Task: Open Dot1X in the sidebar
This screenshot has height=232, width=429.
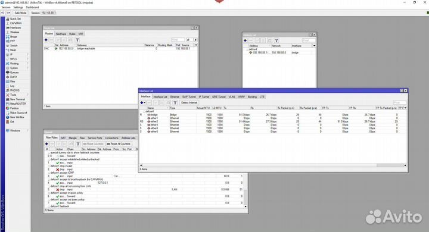Action: 13,77
